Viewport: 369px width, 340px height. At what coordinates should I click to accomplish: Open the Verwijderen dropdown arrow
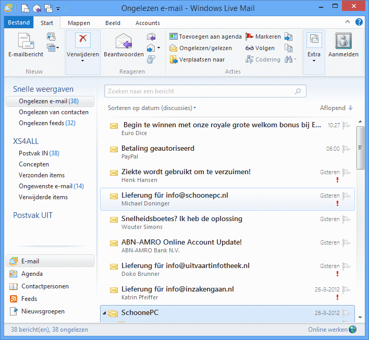[x=82, y=60]
